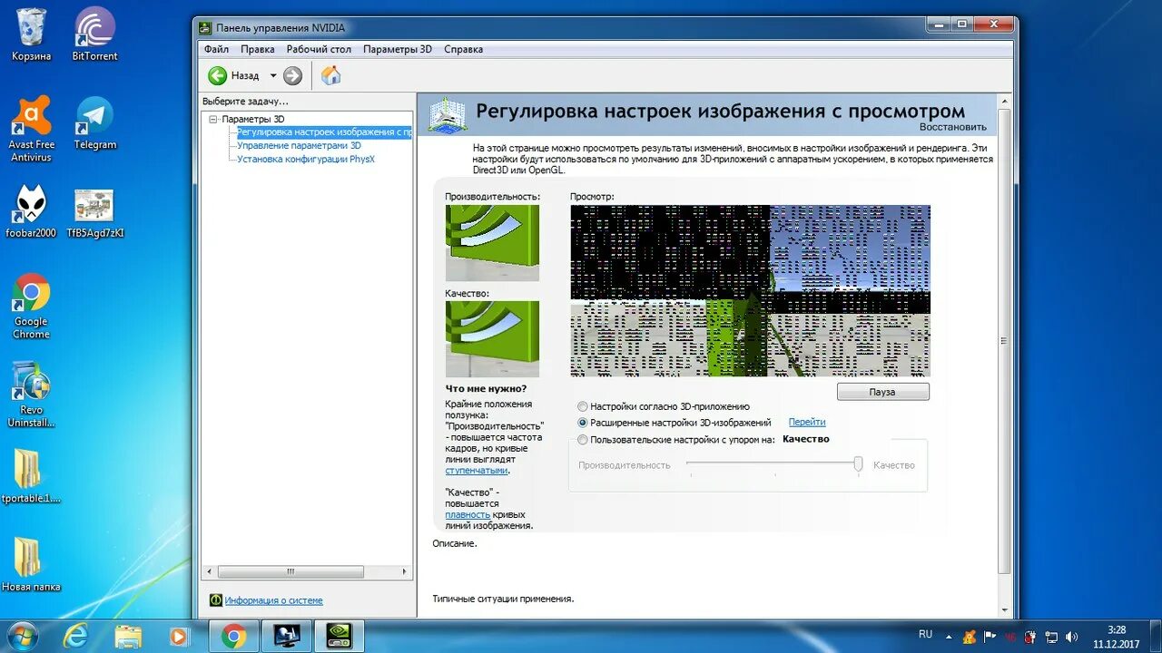The image size is (1162, 653).
Task: Click the Качество preview thumbnail
Action: pyautogui.click(x=492, y=339)
